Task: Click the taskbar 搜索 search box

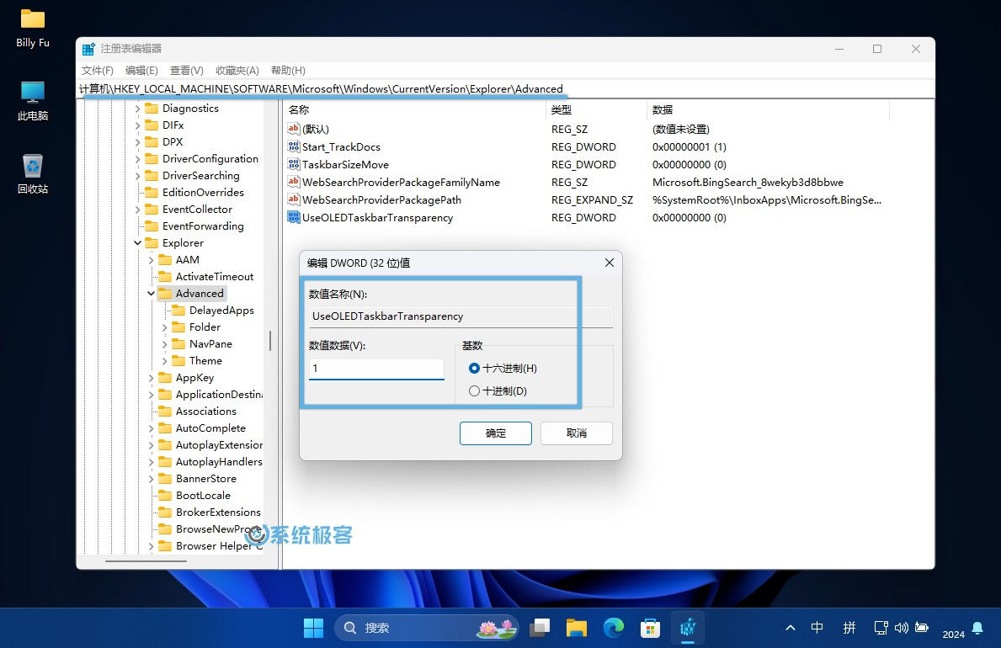Action: point(425,628)
